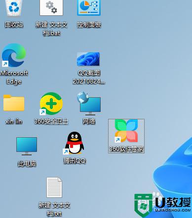Click the 新建 文本文档.txt file name text
Screen dimensions: 192x218
(54, 209)
